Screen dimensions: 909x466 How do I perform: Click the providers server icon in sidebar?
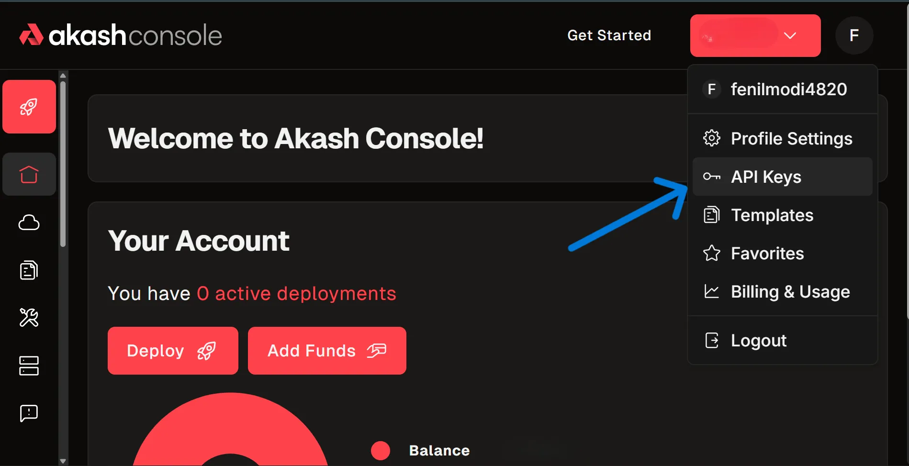pyautogui.click(x=29, y=366)
